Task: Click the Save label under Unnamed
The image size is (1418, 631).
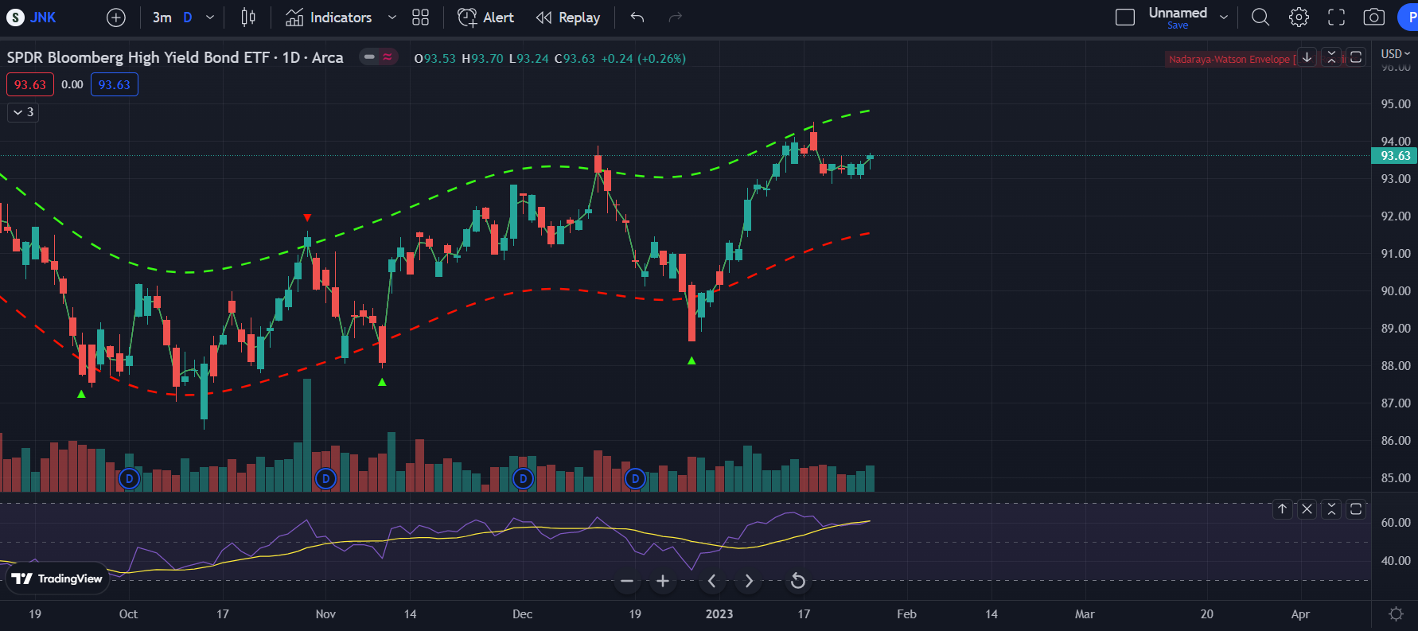Action: (x=1178, y=25)
